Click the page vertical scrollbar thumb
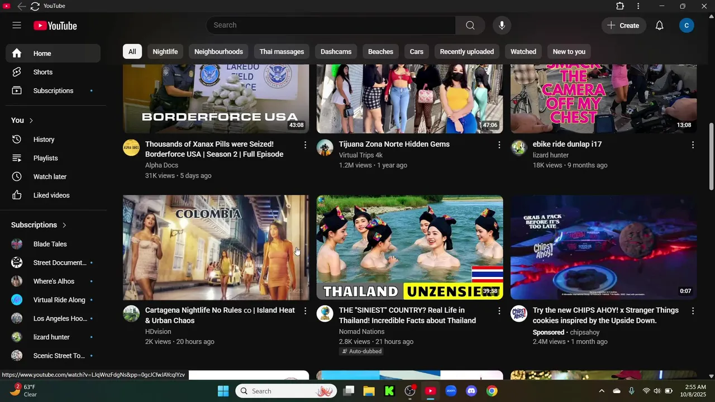 [711, 156]
